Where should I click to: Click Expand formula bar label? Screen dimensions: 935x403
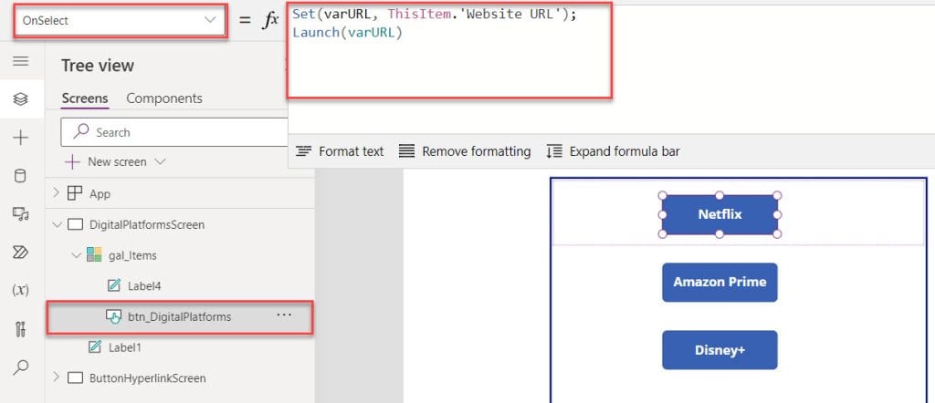(x=625, y=151)
